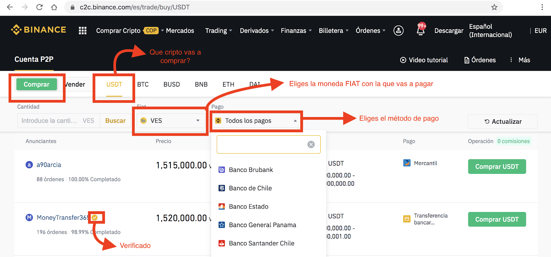Open Comprar Cripto menu item
The width and height of the screenshot is (551, 257).
tap(118, 31)
